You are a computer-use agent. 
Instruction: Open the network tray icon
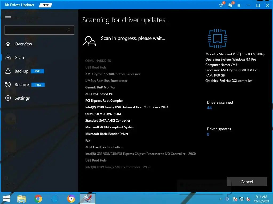click(242, 199)
